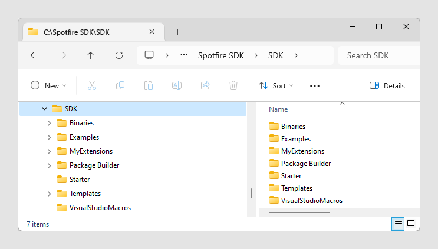Viewport: 438px width, 249px height.
Task: Select MyExtensions in the navigation tree
Action: (91, 151)
